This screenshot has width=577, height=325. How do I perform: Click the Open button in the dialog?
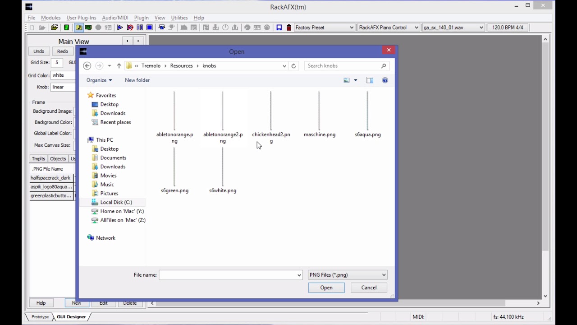click(x=326, y=288)
